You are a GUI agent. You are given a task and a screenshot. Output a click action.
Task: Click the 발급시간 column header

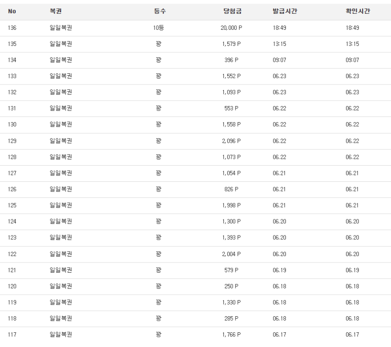[x=285, y=11]
